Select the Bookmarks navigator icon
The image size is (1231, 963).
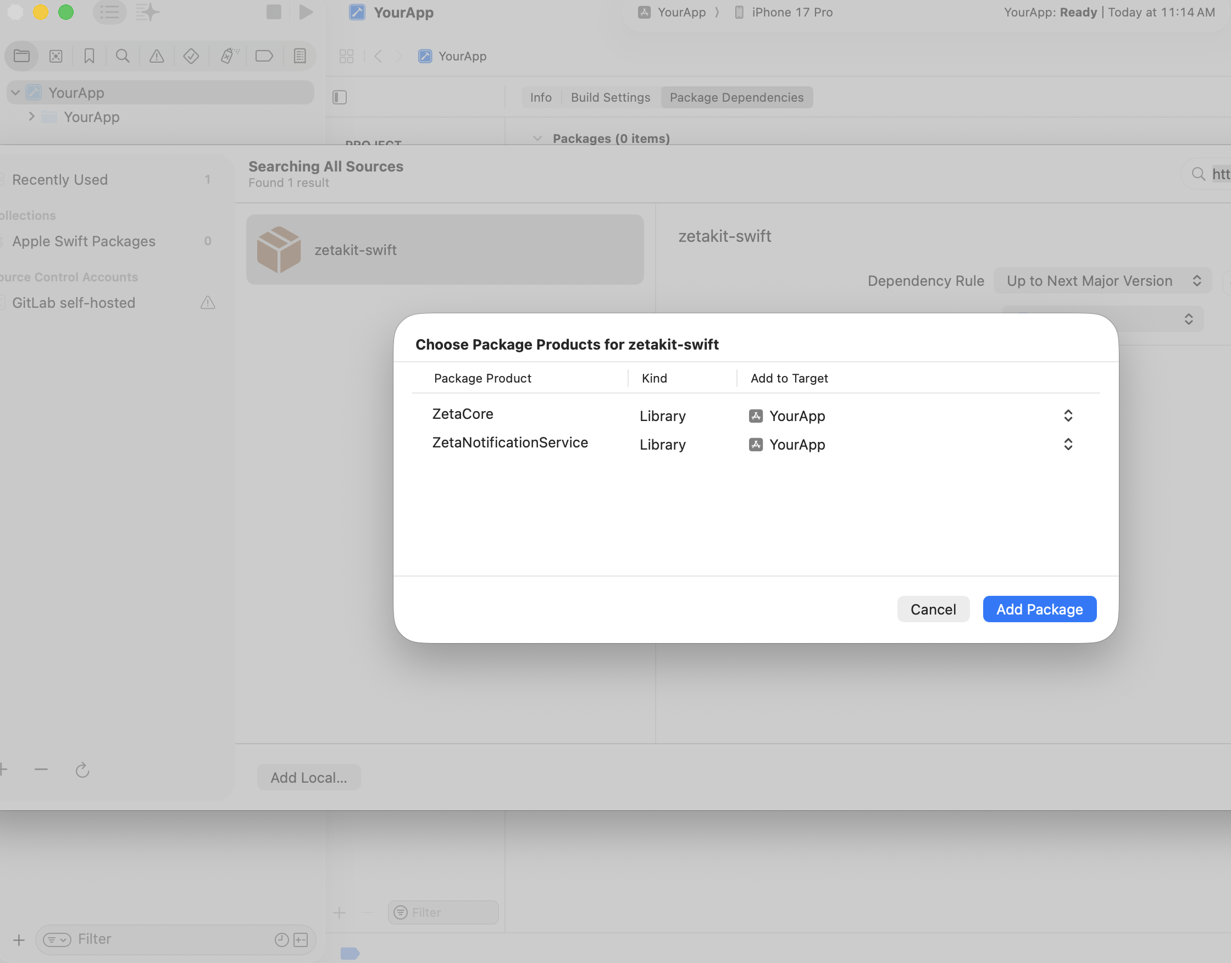click(89, 56)
